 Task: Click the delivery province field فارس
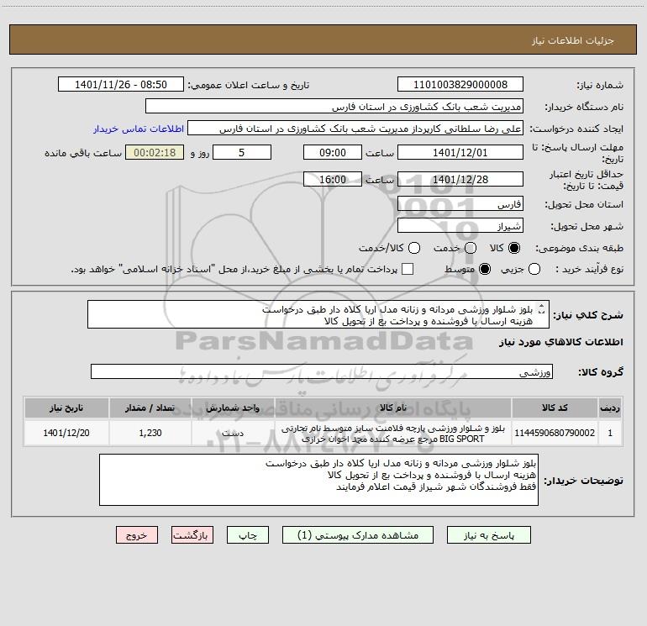click(x=460, y=204)
